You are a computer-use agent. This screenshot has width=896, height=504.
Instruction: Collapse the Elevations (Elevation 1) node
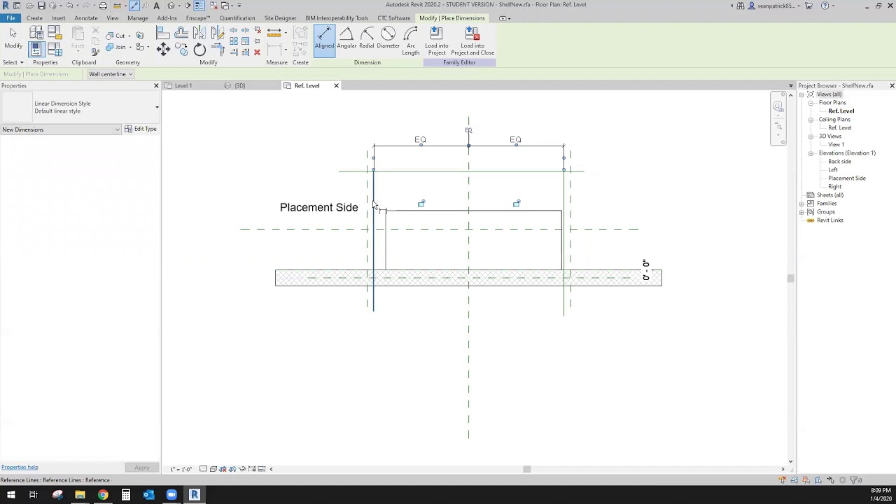[x=811, y=153]
